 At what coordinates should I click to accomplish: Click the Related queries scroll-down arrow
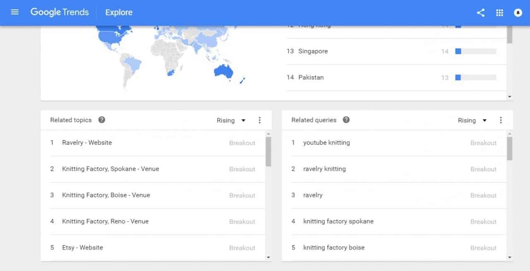coord(510,257)
